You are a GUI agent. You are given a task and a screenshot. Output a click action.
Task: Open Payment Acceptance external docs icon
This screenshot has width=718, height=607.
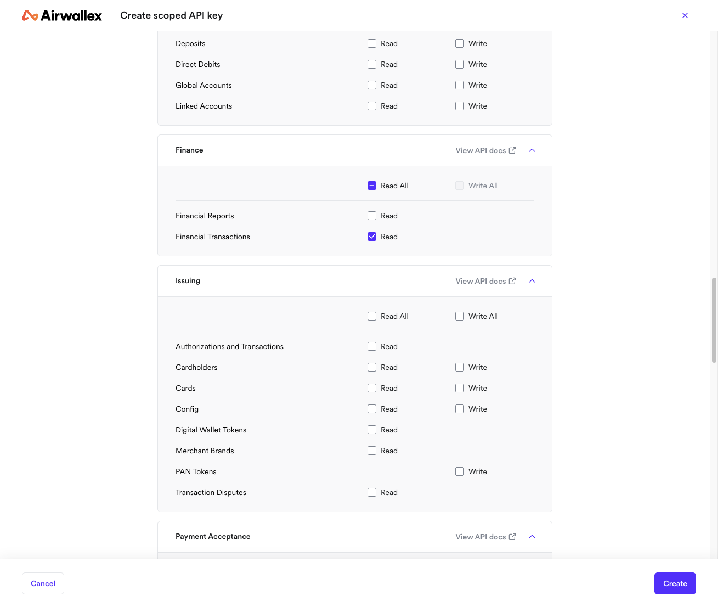pos(512,537)
